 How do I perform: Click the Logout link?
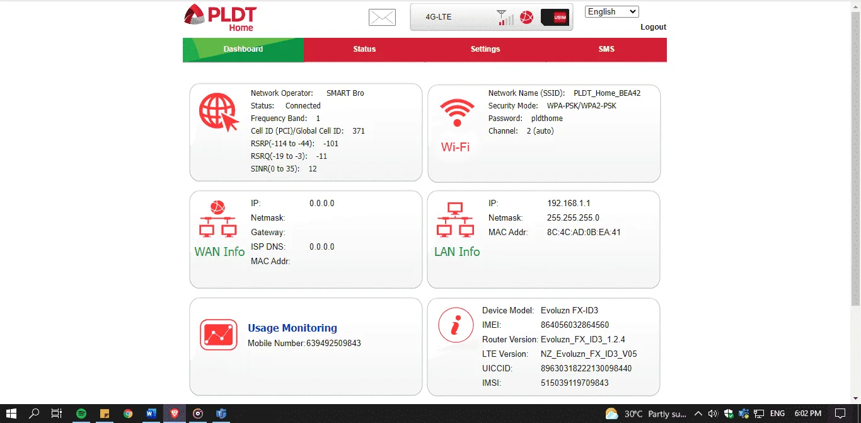653,27
